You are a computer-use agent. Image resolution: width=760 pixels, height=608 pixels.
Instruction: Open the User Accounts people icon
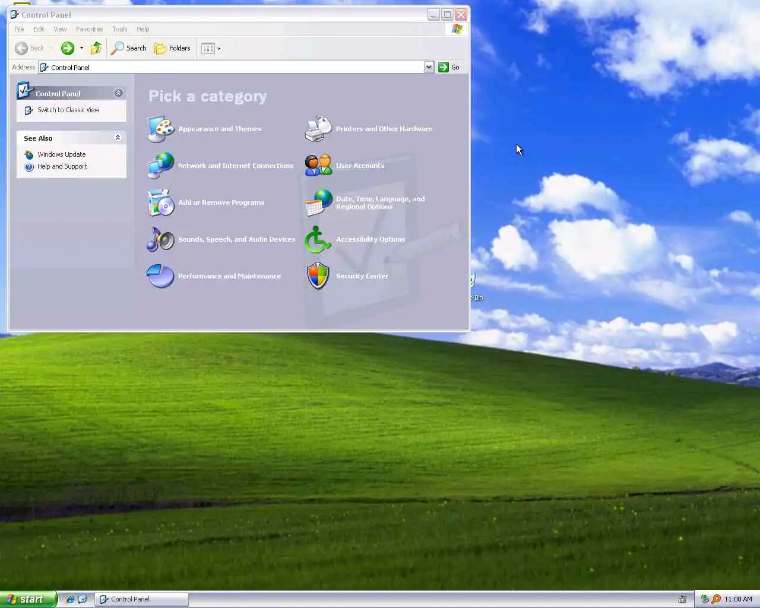pos(318,166)
